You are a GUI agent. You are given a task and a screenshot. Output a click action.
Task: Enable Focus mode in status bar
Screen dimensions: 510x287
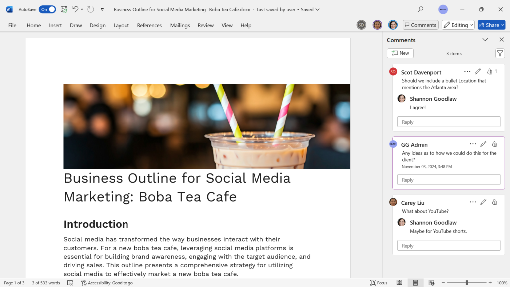(x=379, y=283)
